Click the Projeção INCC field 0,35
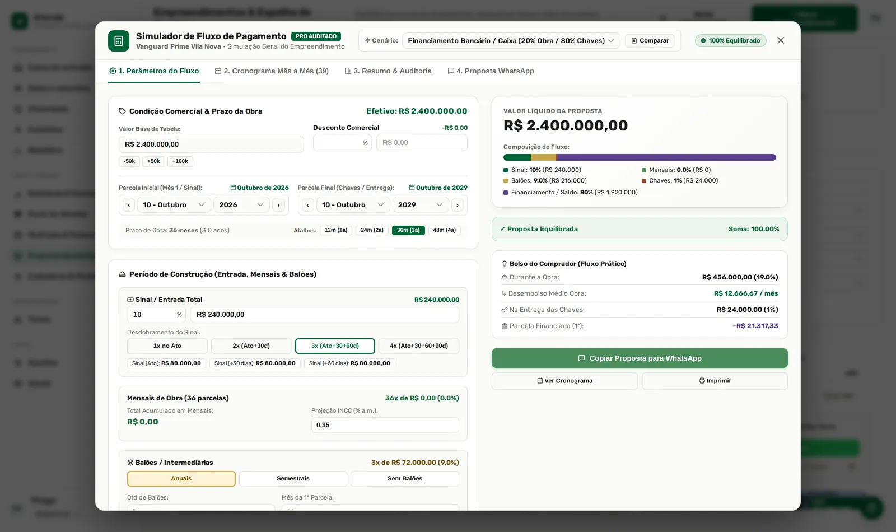 [x=385, y=425]
